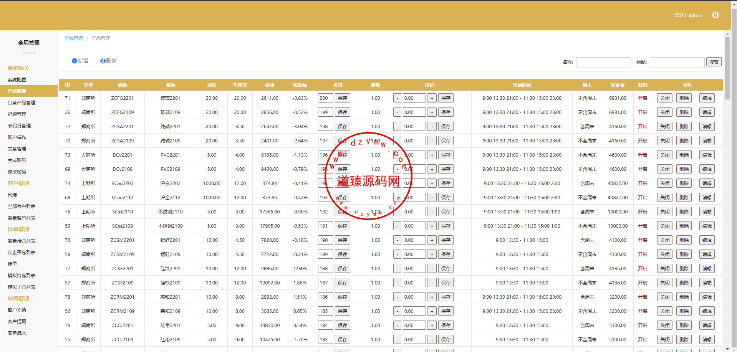Click 涨跌幅 column header
This screenshot has height=352, width=737.
click(x=300, y=85)
